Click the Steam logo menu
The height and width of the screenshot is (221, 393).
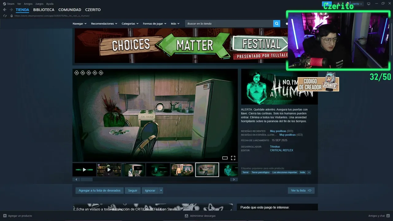(x=4, y=4)
